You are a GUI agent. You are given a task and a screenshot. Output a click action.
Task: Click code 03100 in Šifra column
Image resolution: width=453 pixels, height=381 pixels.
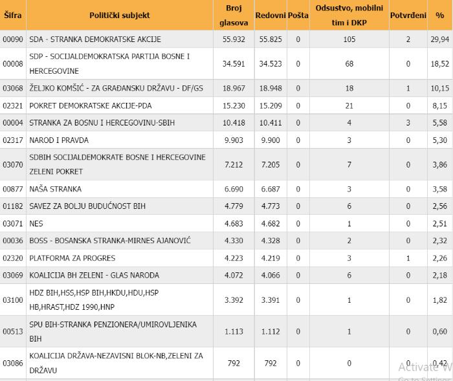[13, 300]
